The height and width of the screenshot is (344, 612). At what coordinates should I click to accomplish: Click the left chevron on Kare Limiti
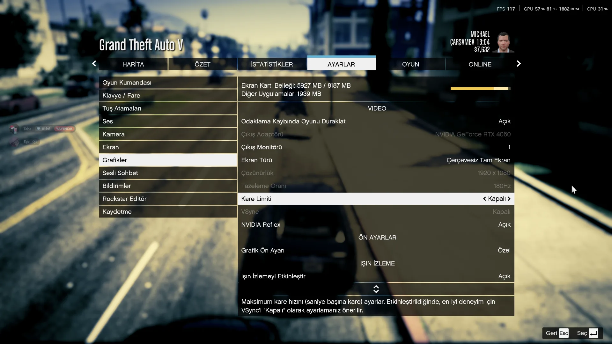(484, 199)
